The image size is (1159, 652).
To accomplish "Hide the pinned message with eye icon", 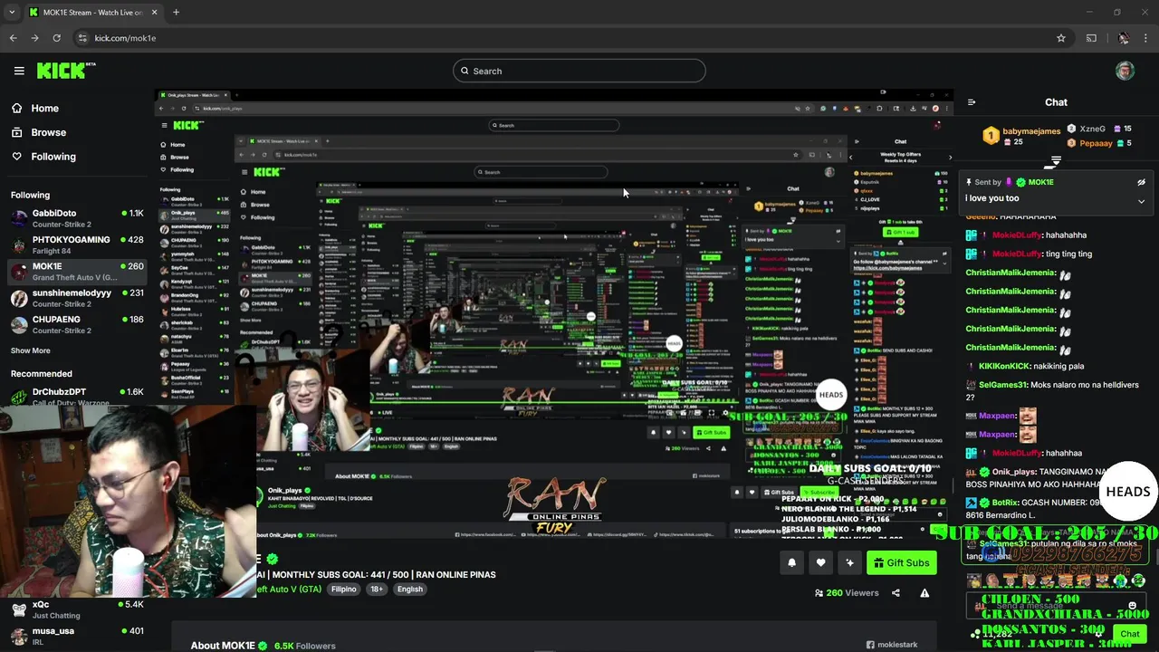I will pyautogui.click(x=1141, y=182).
